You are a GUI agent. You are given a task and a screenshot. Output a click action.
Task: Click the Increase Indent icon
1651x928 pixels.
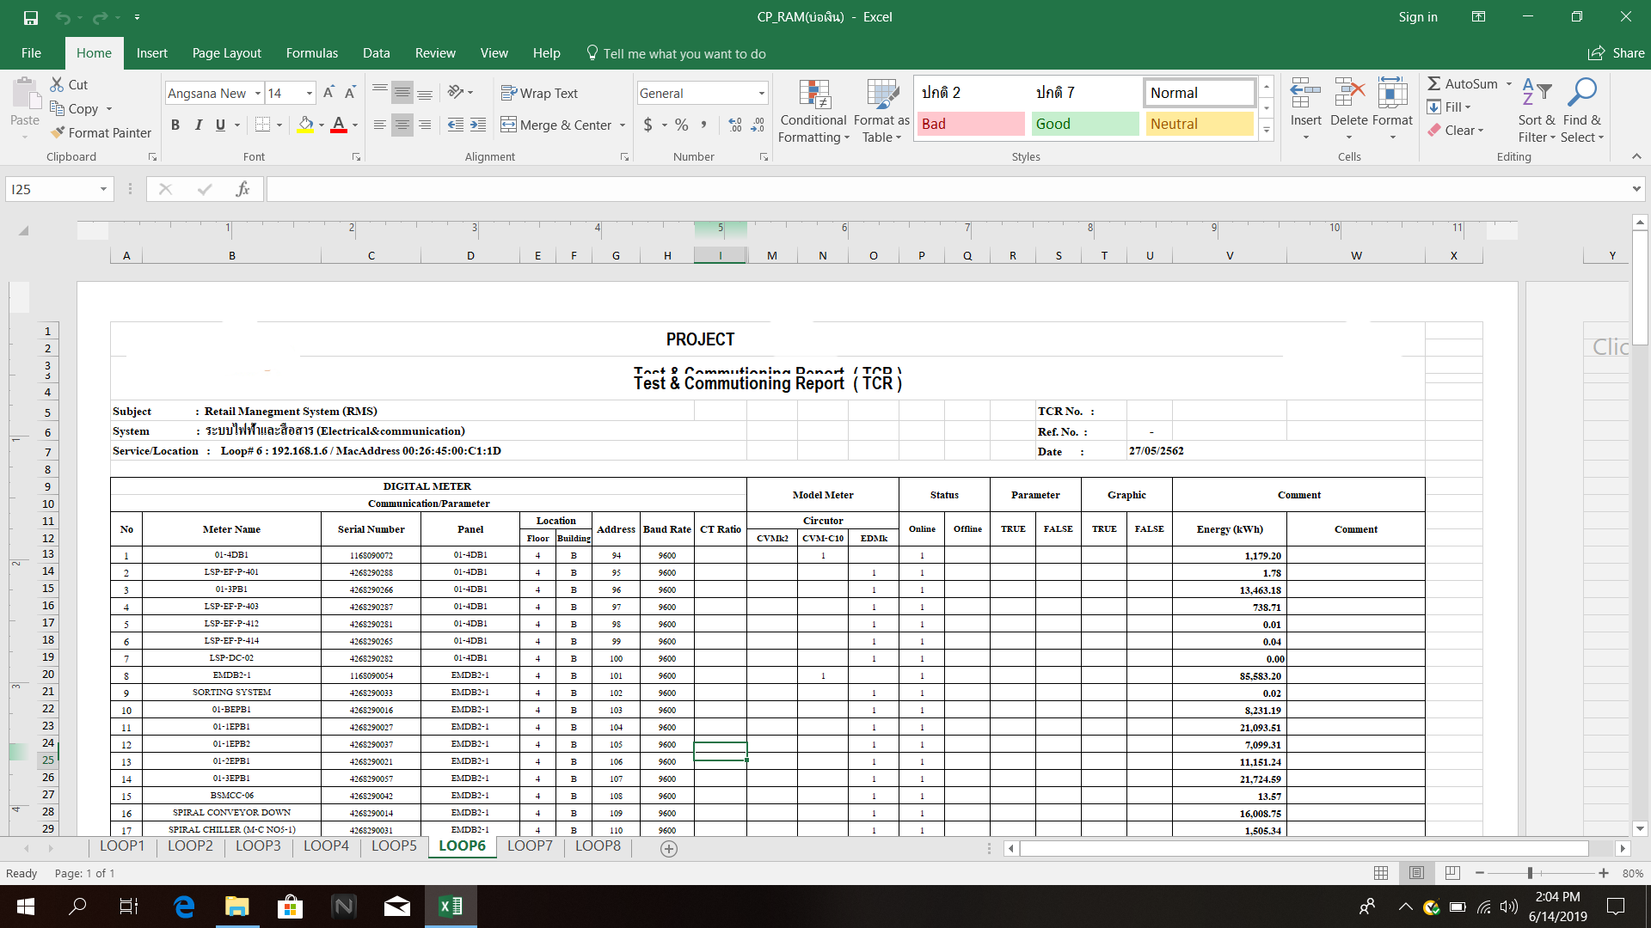[478, 125]
